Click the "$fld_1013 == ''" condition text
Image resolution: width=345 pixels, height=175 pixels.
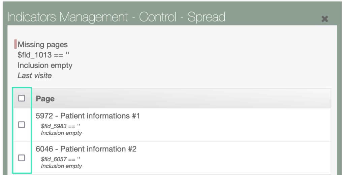[x=43, y=55]
